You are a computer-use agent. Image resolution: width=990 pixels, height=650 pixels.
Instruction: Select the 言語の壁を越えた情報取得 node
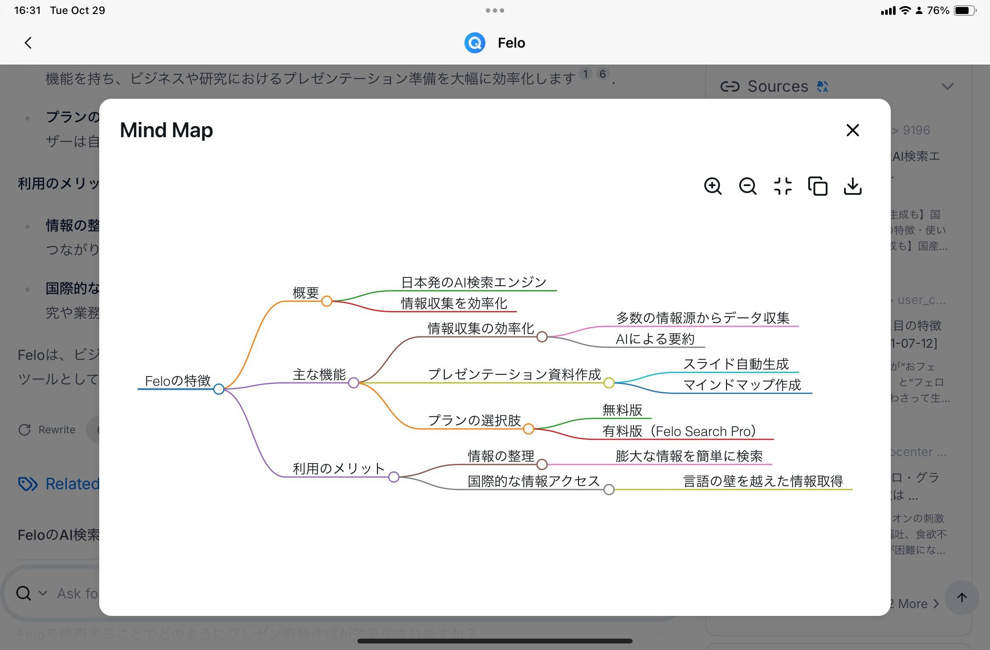pyautogui.click(x=763, y=481)
